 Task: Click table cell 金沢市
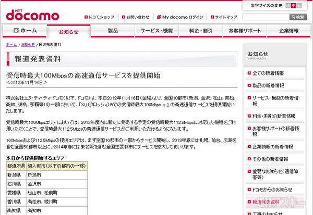pyautogui.click(x=57, y=184)
